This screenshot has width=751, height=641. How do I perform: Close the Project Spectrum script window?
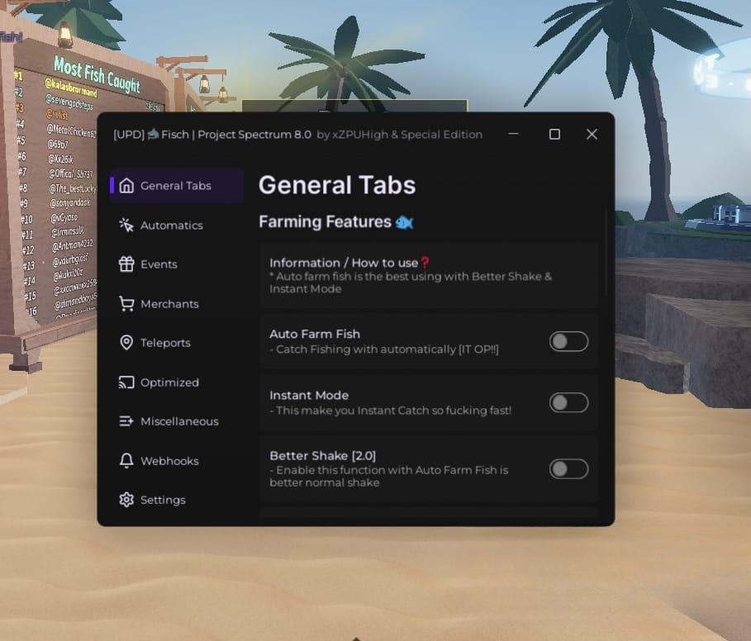point(592,134)
